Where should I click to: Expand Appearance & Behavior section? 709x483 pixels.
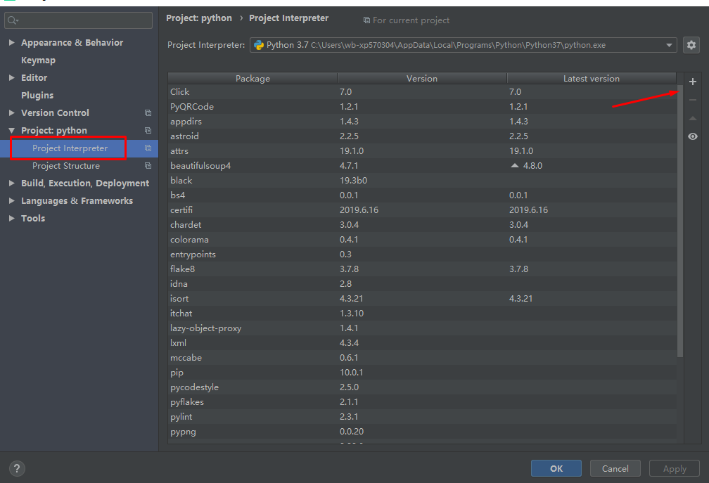pos(12,42)
